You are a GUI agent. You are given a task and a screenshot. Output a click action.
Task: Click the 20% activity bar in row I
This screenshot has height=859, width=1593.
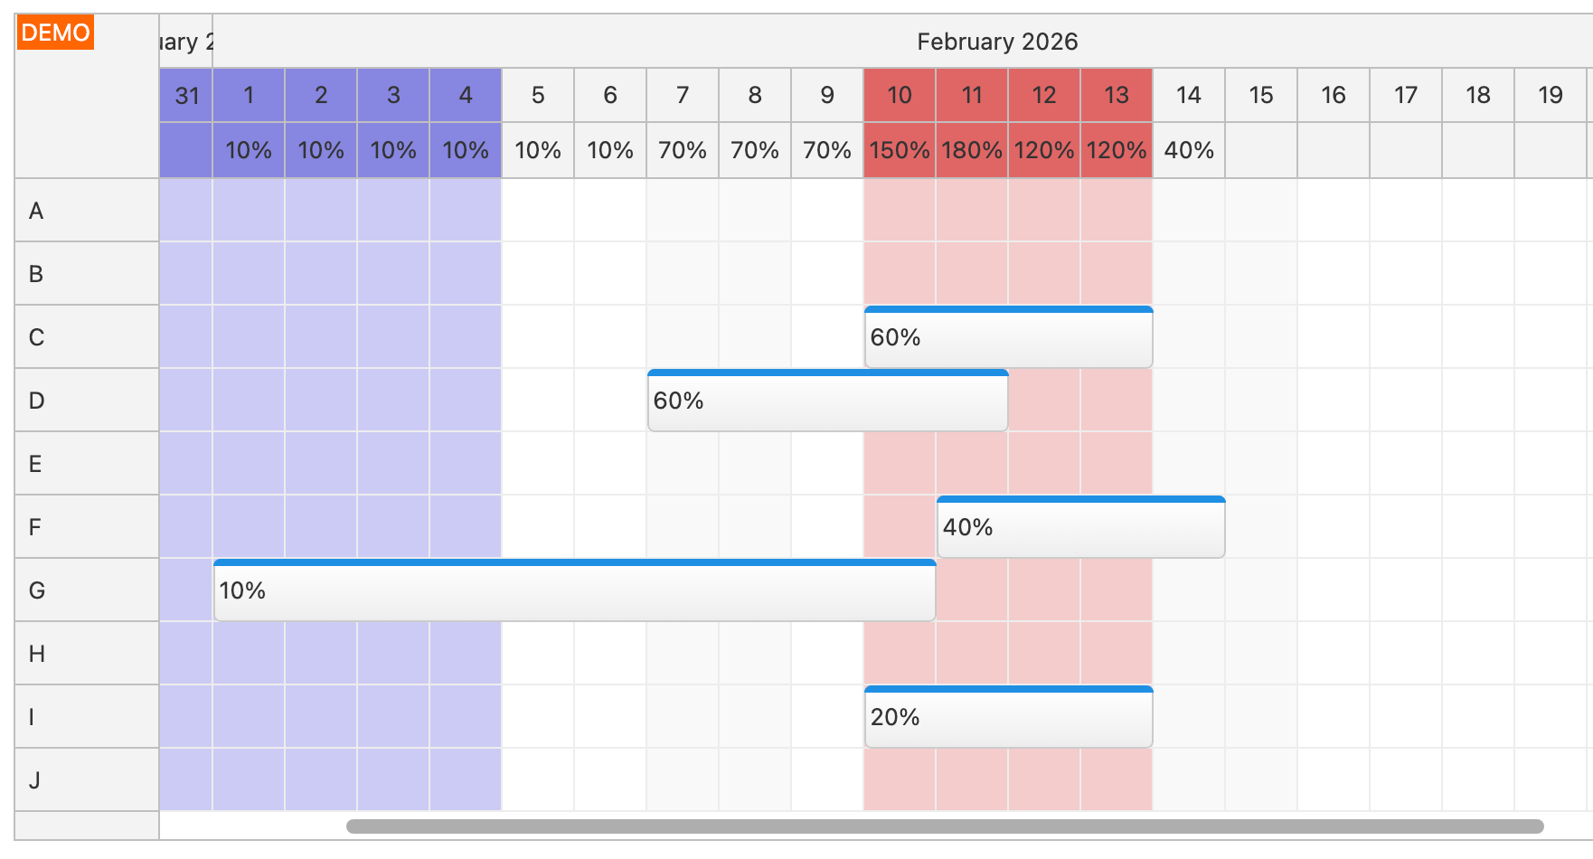click(x=1008, y=718)
